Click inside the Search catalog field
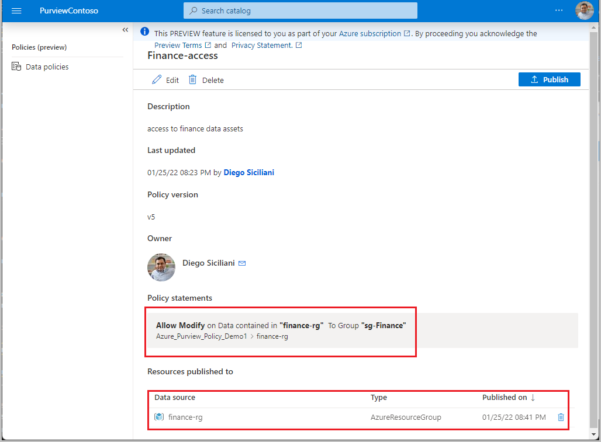This screenshot has width=601, height=442. point(300,10)
